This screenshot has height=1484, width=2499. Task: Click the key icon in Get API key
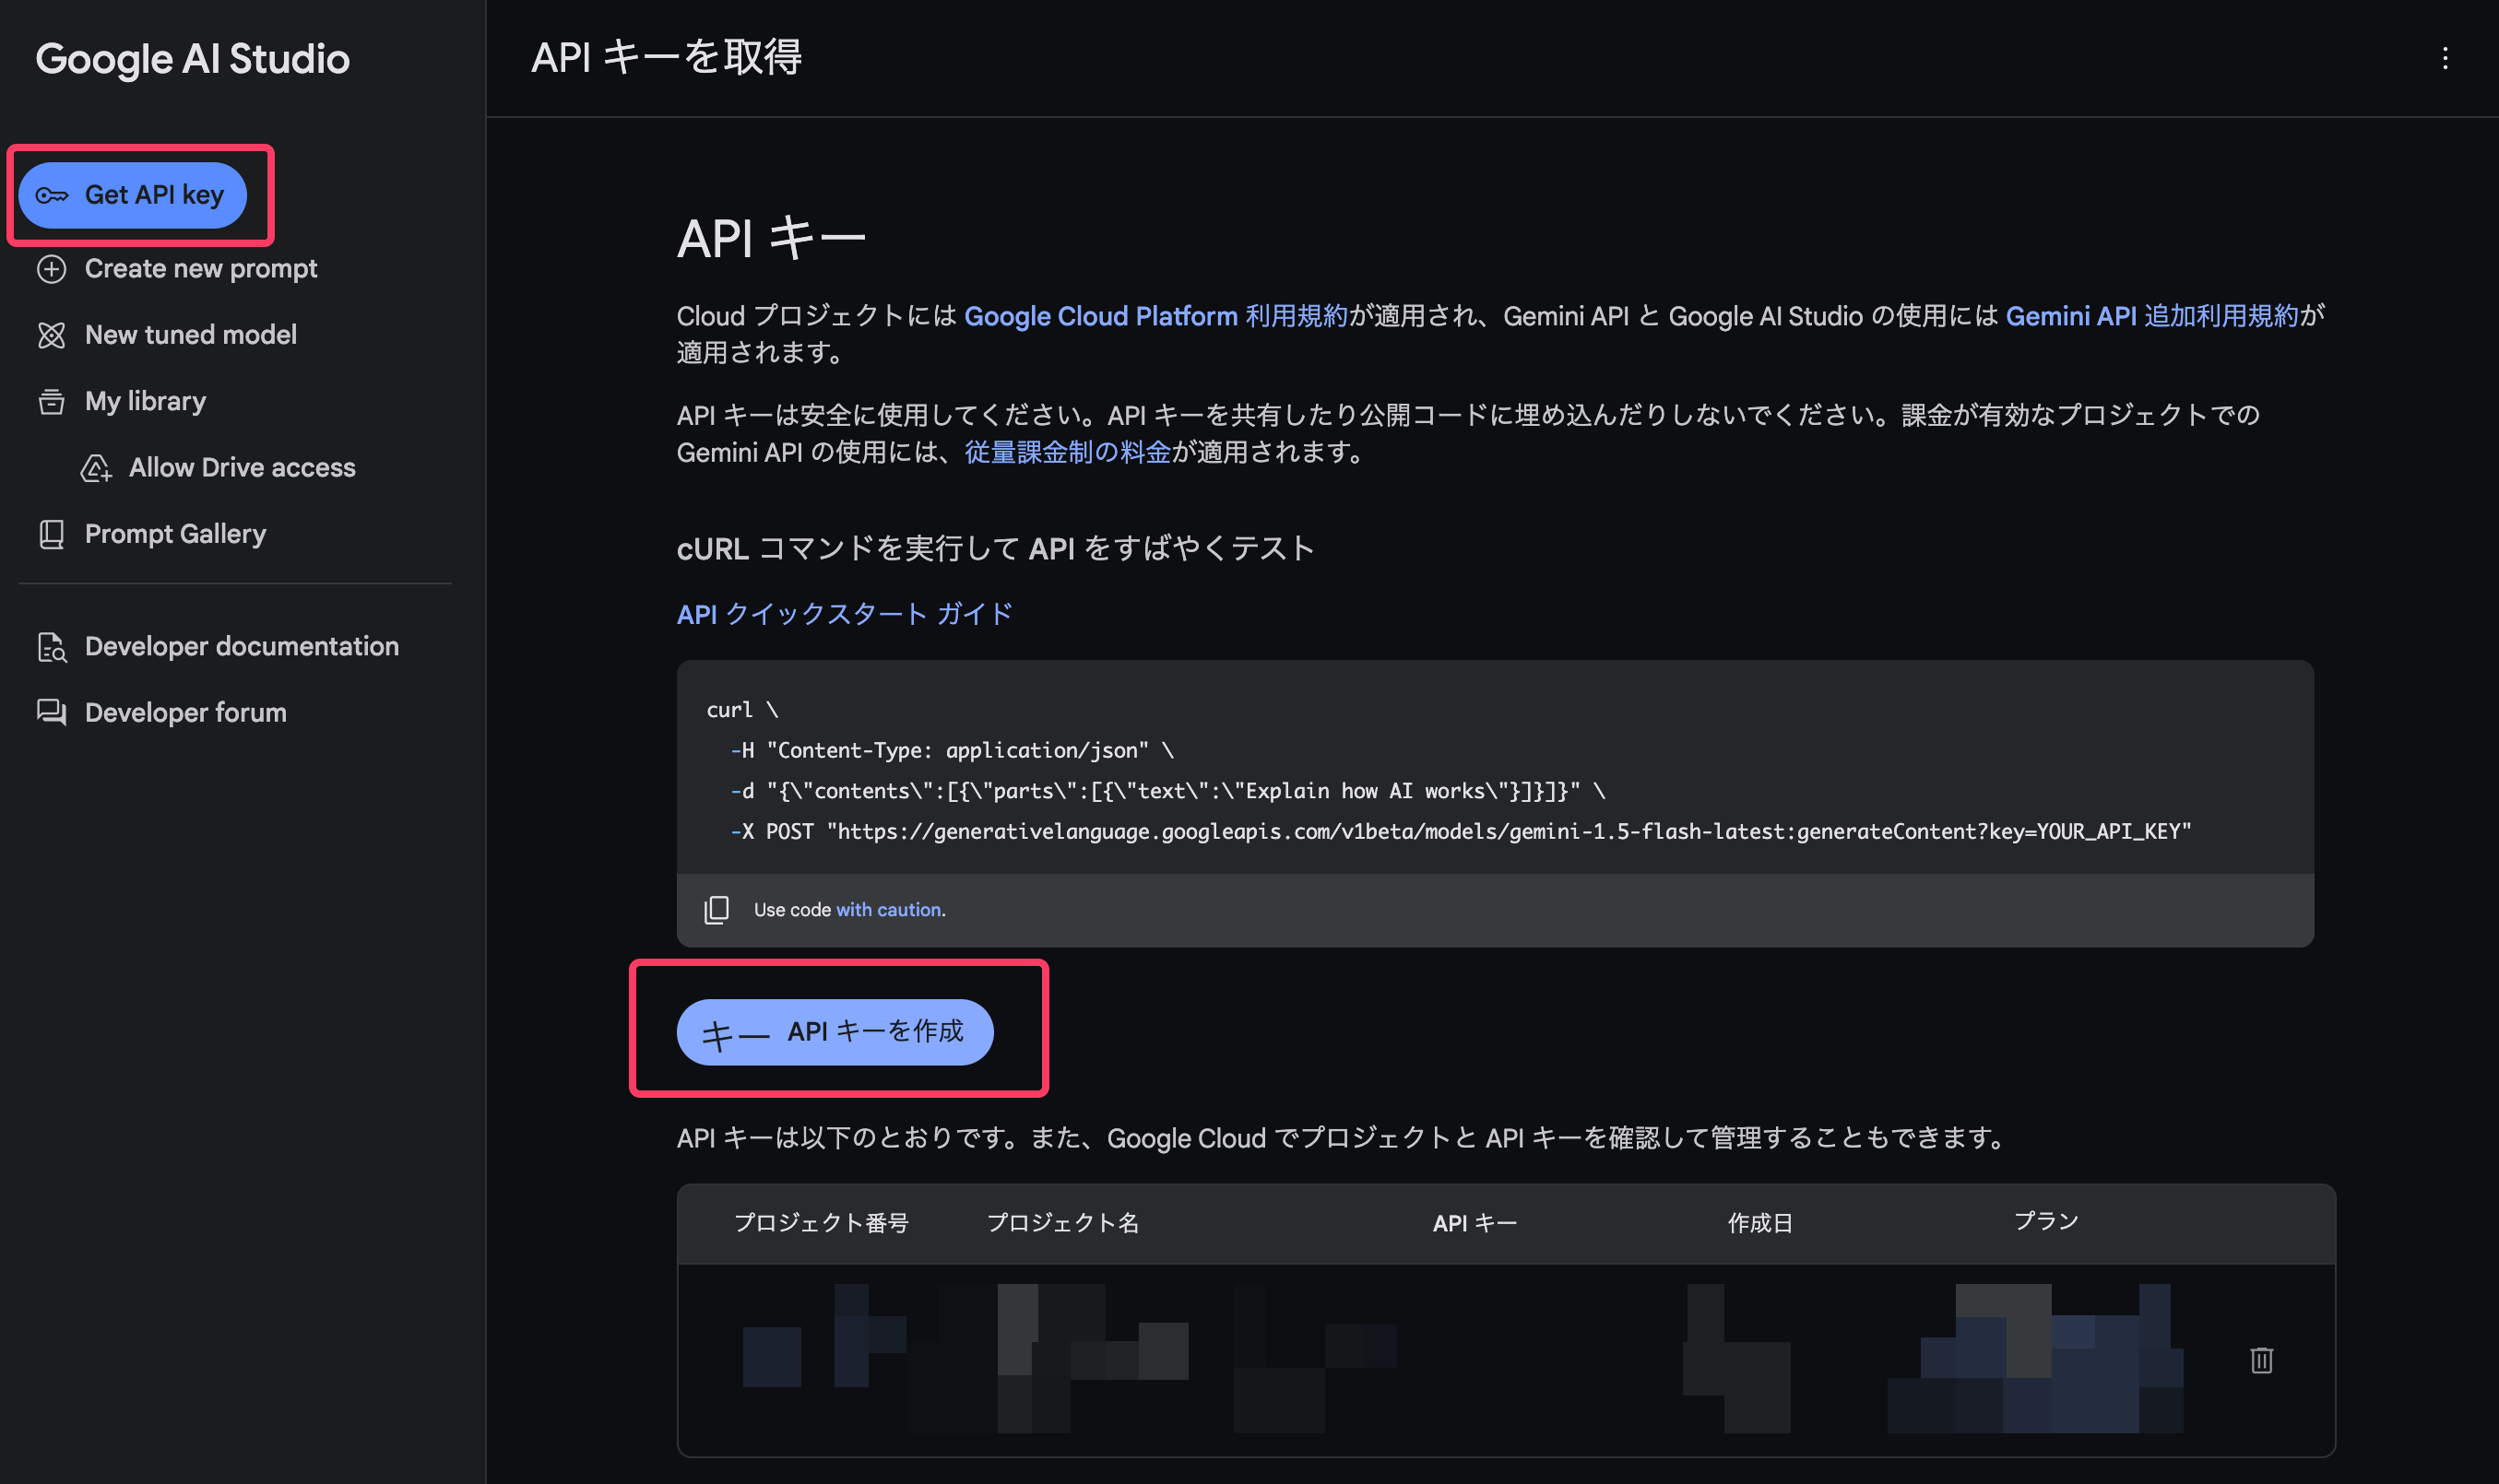(52, 195)
